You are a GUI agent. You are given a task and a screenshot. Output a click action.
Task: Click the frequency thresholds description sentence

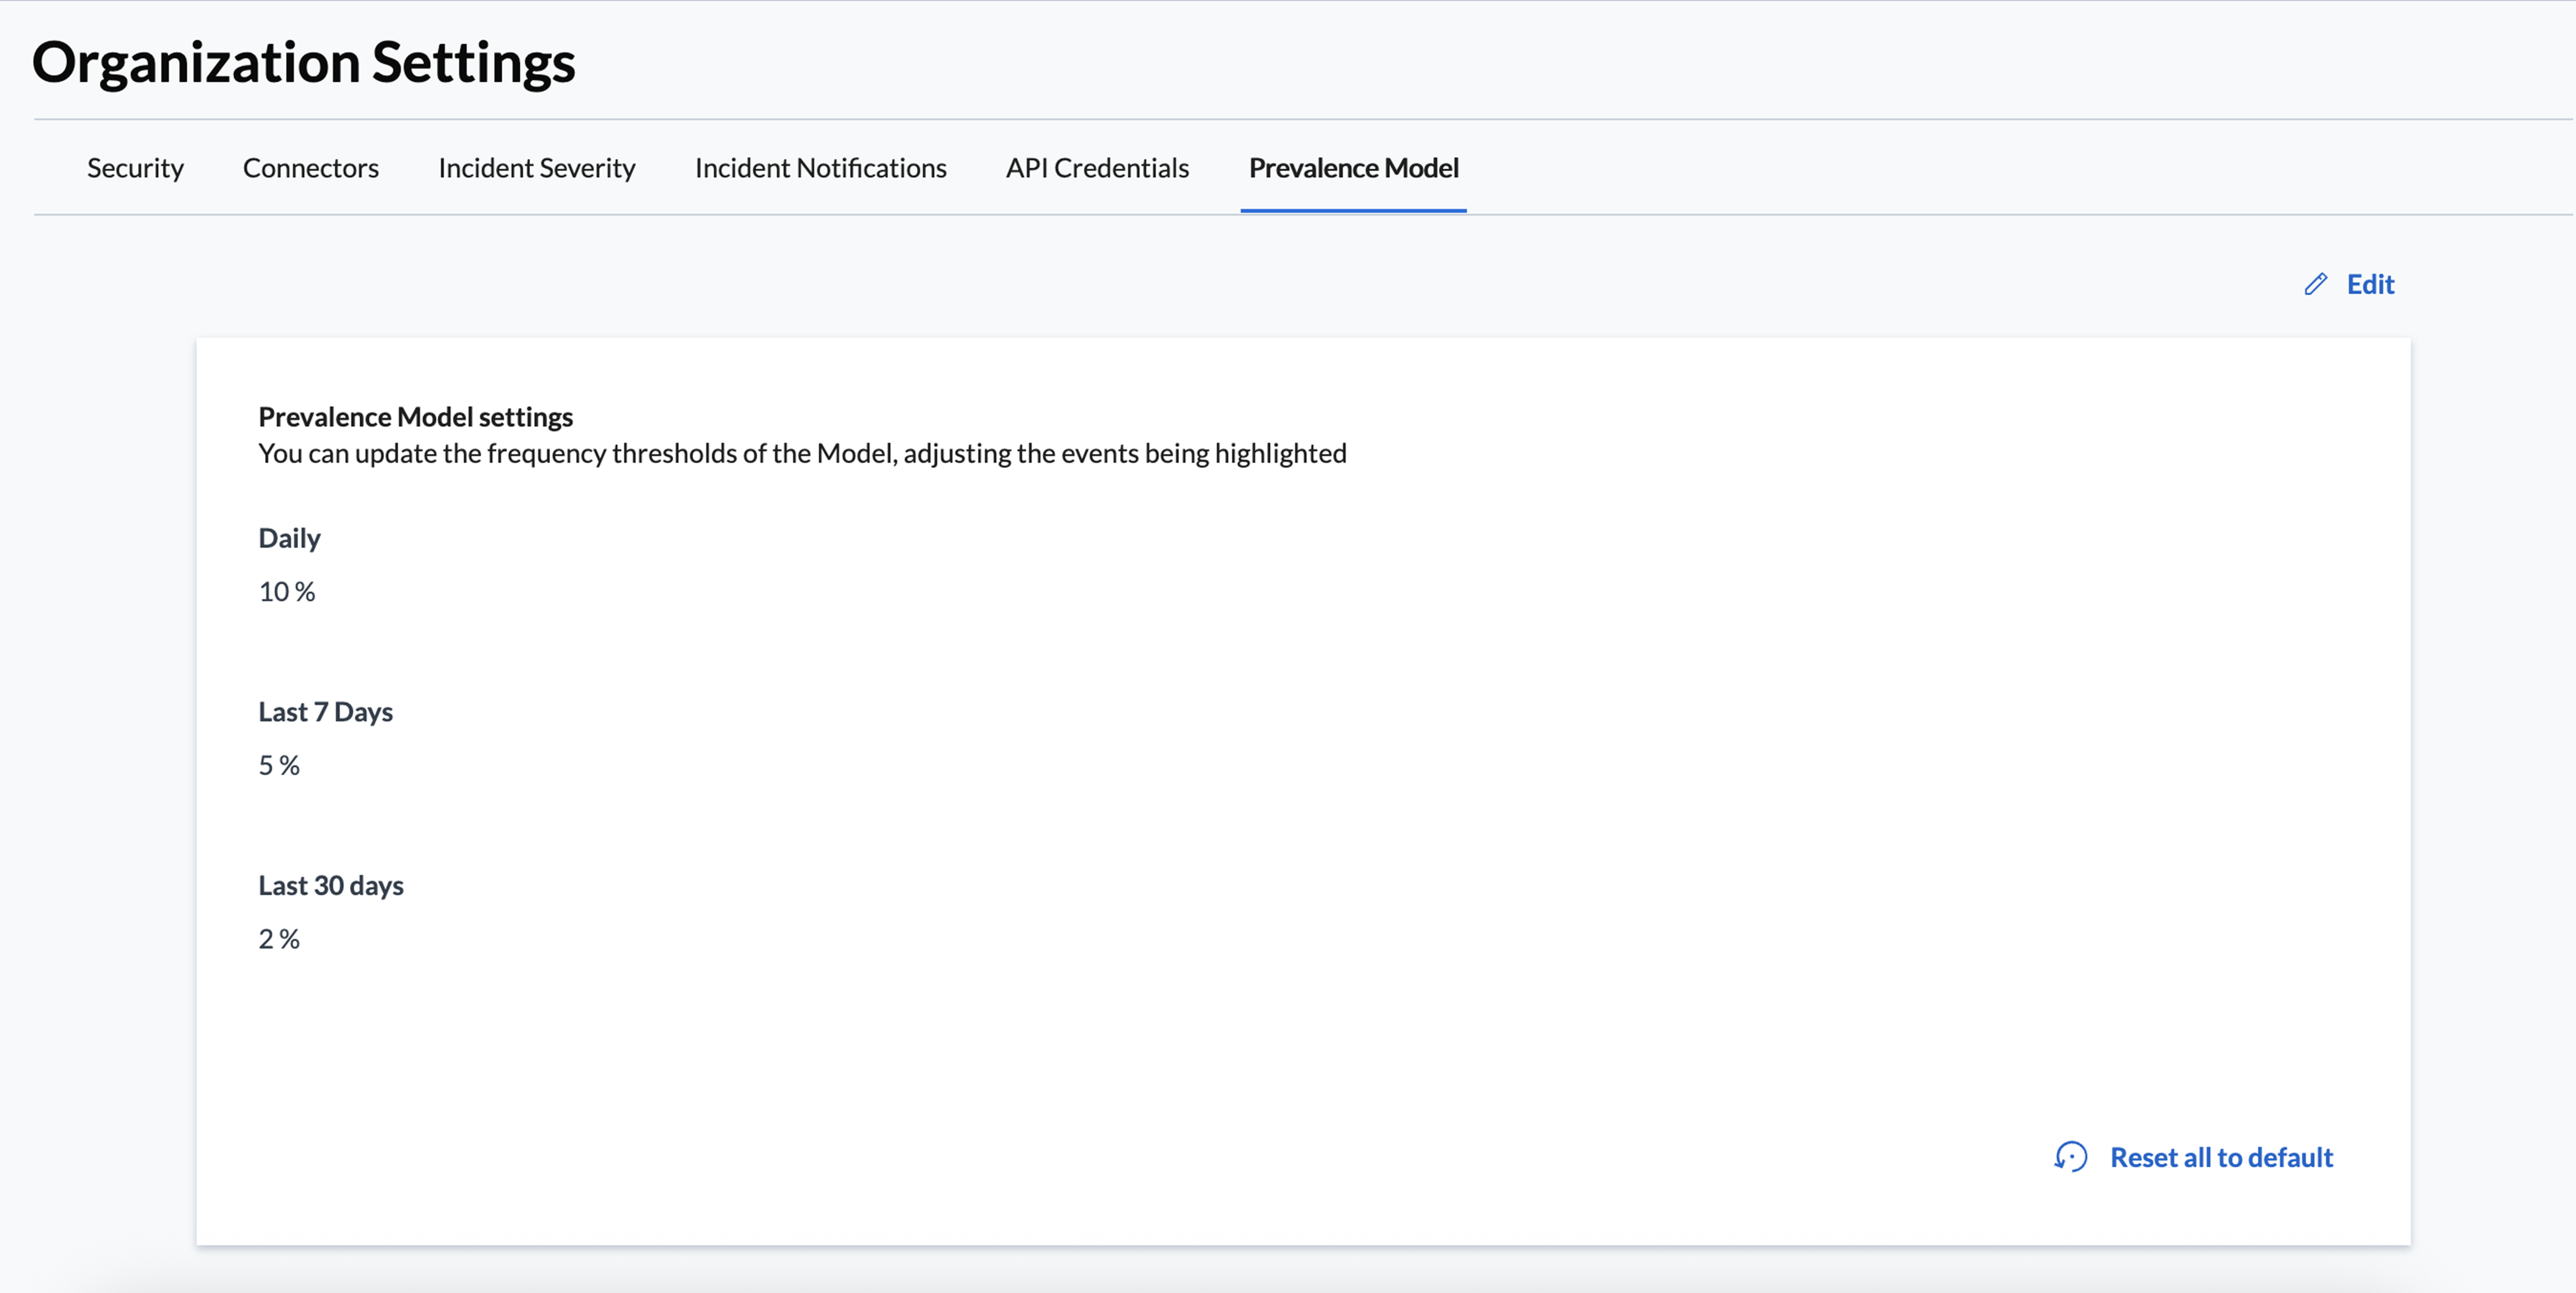click(x=802, y=453)
